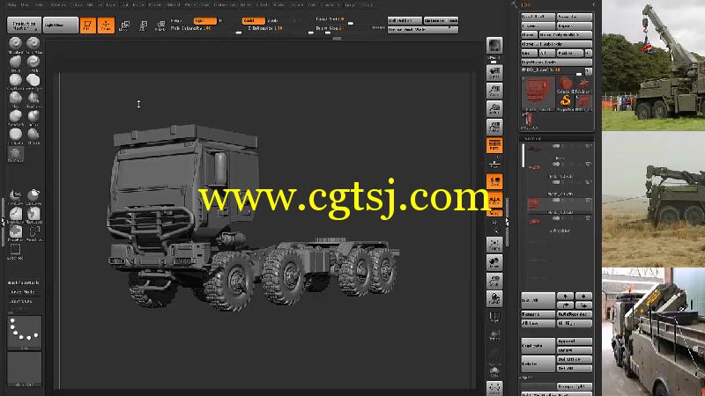The width and height of the screenshot is (705, 396).
Task: Click the Del All button
Action: [x=575, y=368]
